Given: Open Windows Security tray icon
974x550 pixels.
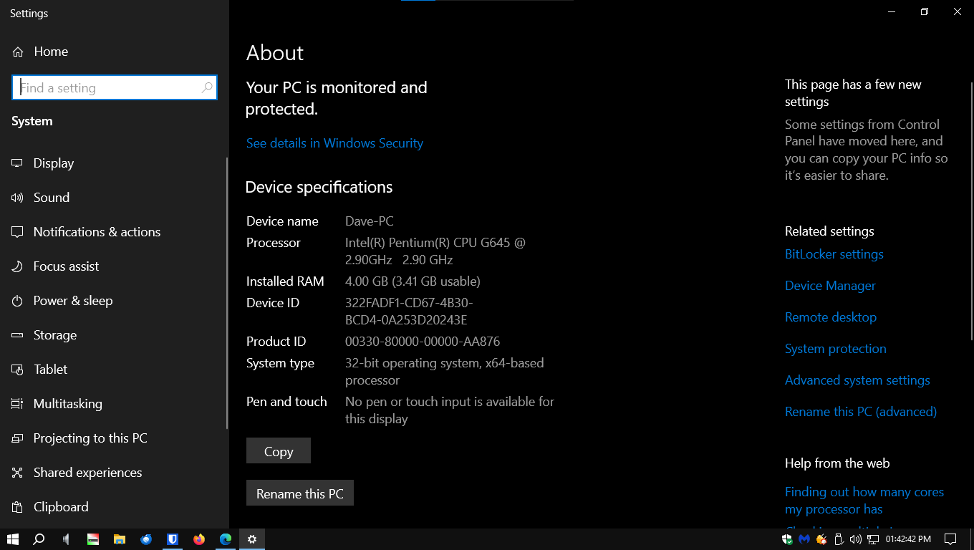Looking at the screenshot, I should 787,539.
